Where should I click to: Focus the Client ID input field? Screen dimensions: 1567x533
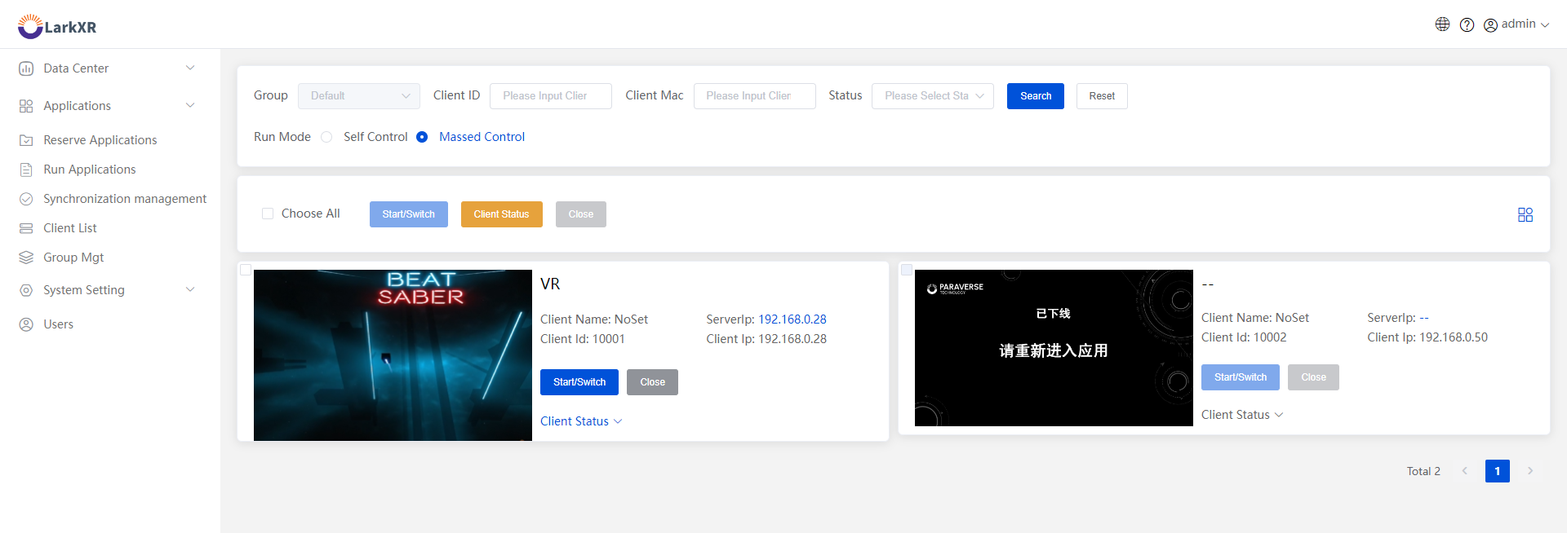pyautogui.click(x=551, y=96)
